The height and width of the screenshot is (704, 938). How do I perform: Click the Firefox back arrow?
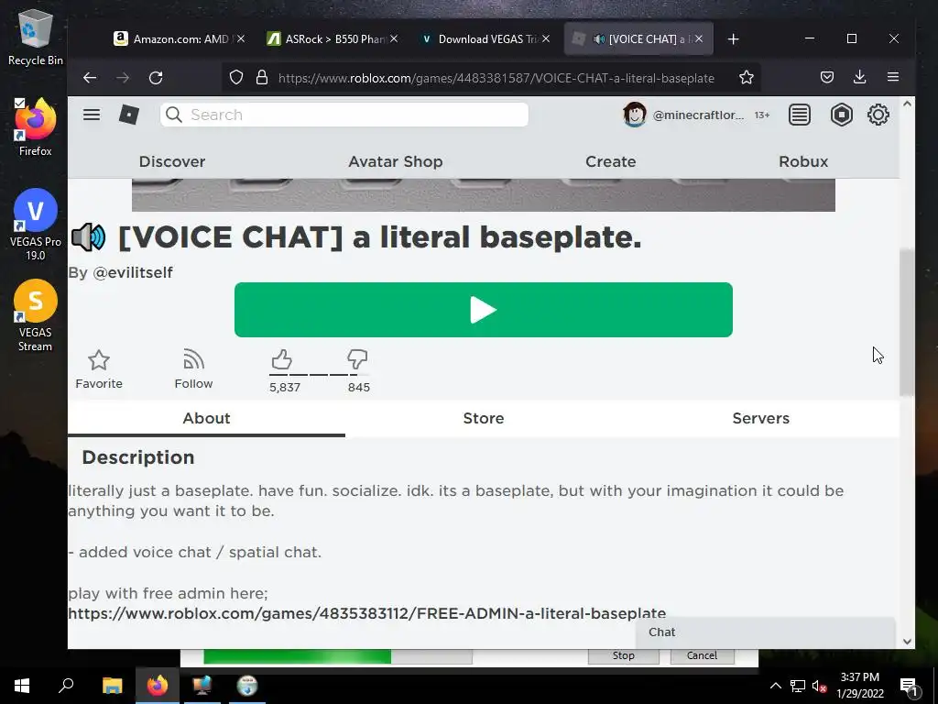(x=90, y=77)
